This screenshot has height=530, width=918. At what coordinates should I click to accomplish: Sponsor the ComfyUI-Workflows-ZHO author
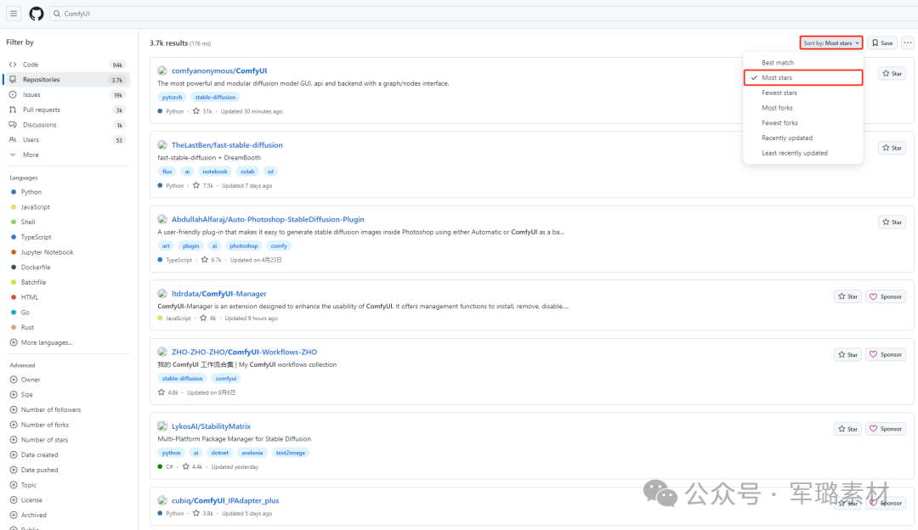click(886, 354)
